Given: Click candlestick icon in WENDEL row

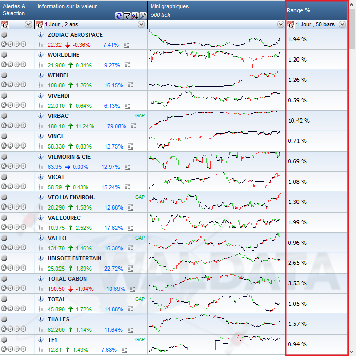Looking at the screenshot, I should click(41, 85).
